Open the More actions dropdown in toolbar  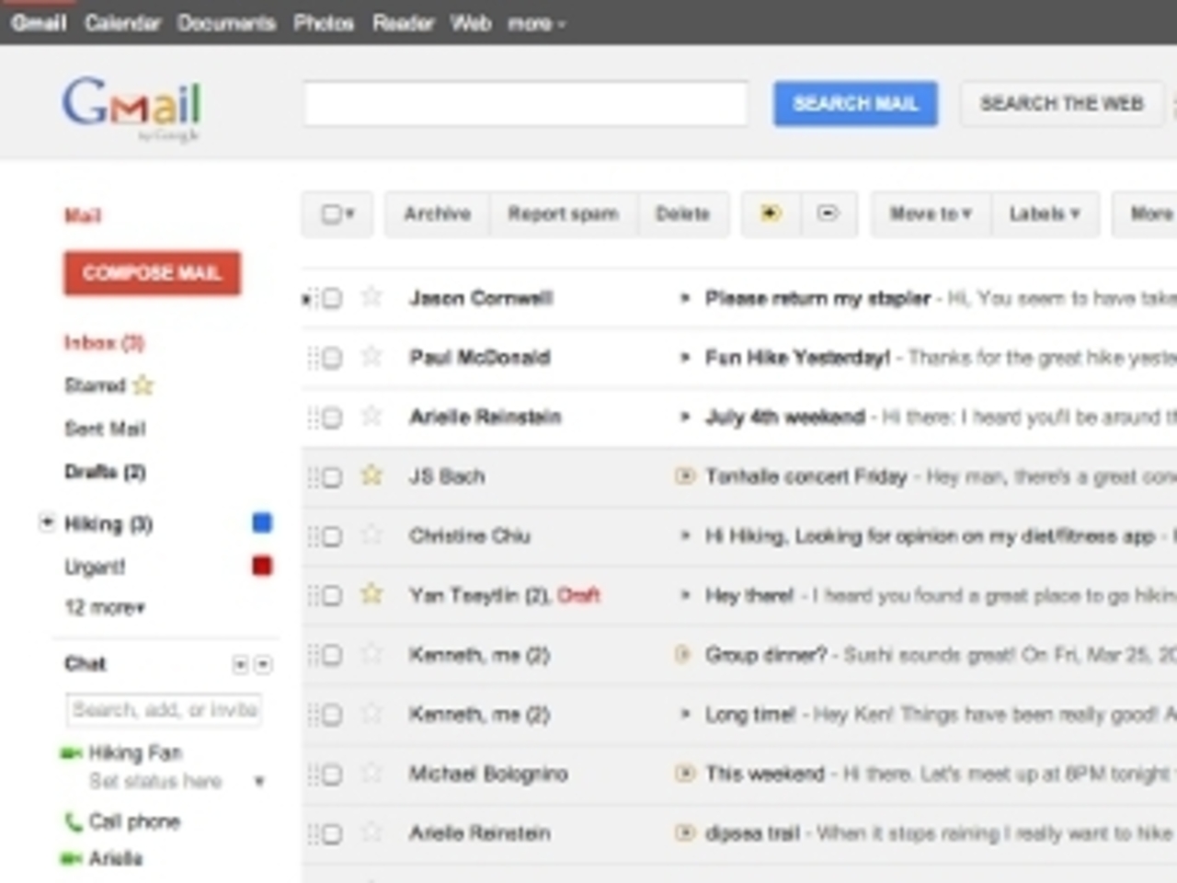point(1146,213)
